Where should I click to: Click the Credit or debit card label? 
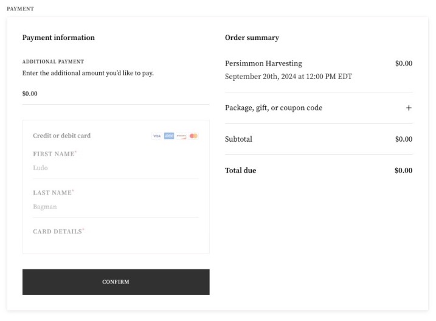[x=61, y=136]
